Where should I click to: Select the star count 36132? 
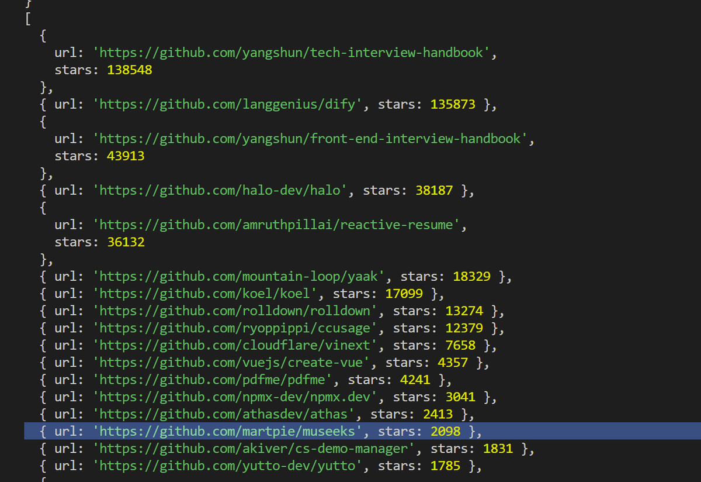point(126,242)
